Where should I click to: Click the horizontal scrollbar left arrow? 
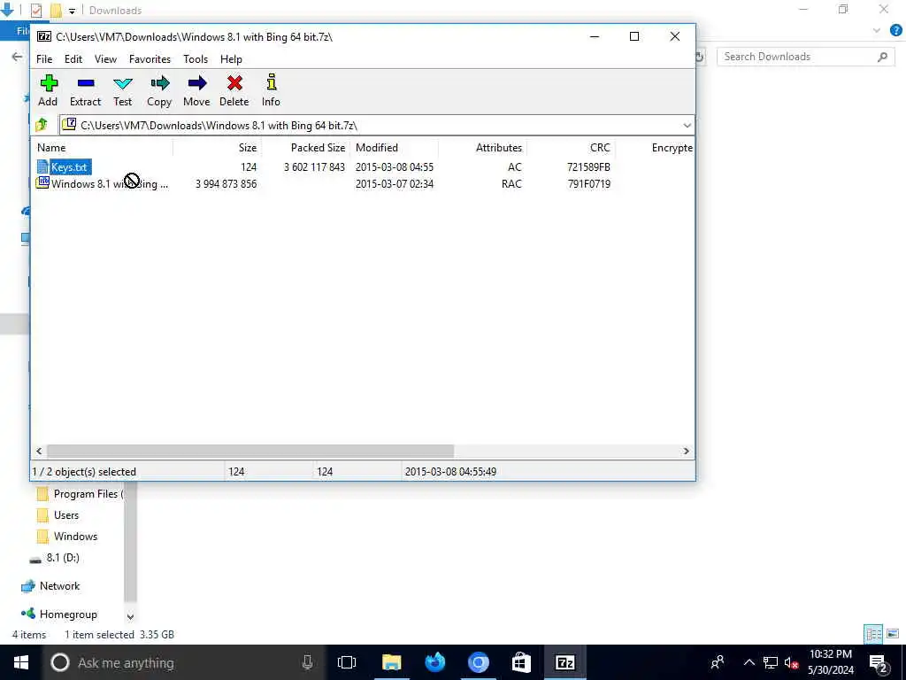pos(39,451)
